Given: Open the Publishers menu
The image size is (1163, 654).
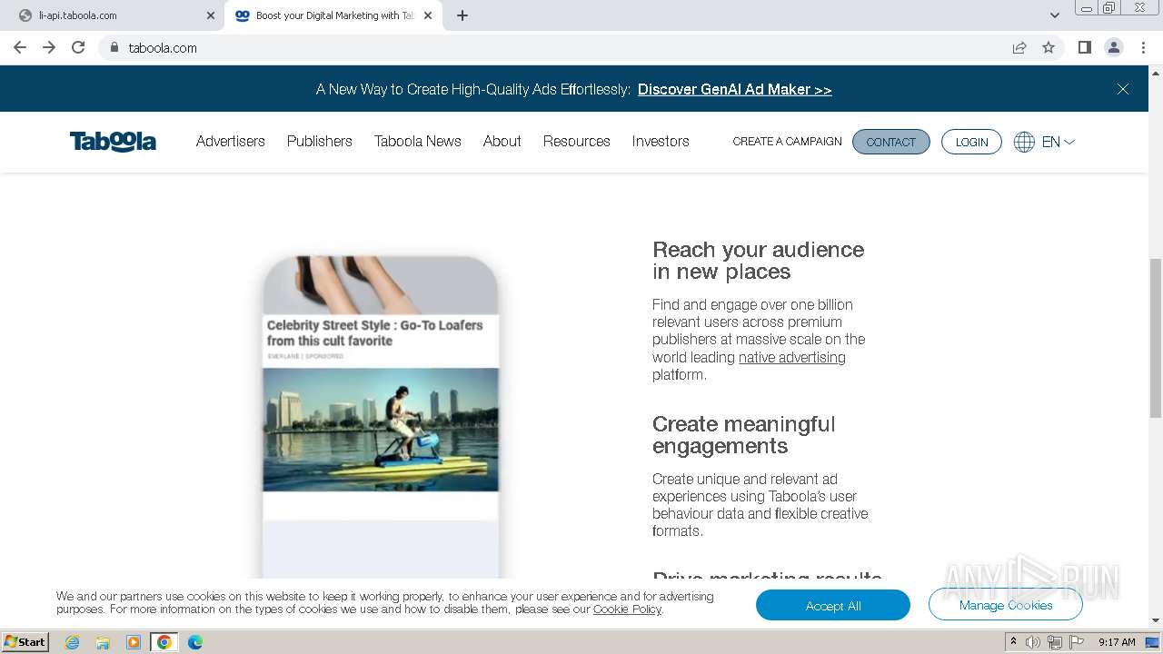Looking at the screenshot, I should click(x=319, y=141).
